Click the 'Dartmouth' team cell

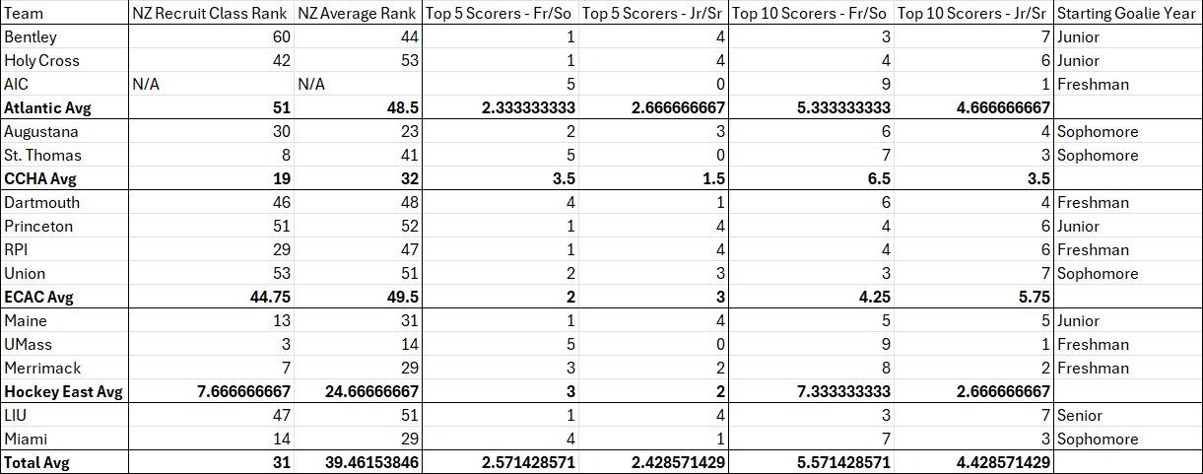point(64,203)
